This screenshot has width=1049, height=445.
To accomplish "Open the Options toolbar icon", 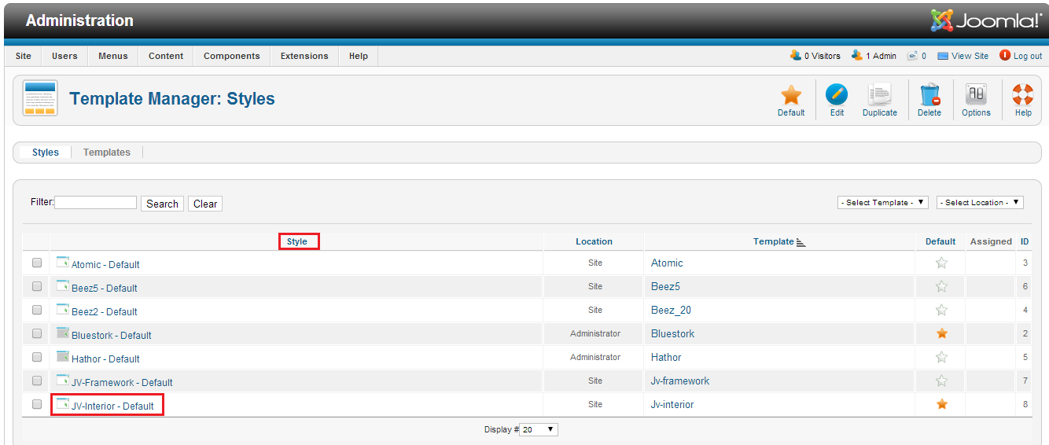I will tap(976, 95).
